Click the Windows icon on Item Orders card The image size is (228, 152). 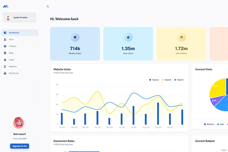click(x=181, y=37)
